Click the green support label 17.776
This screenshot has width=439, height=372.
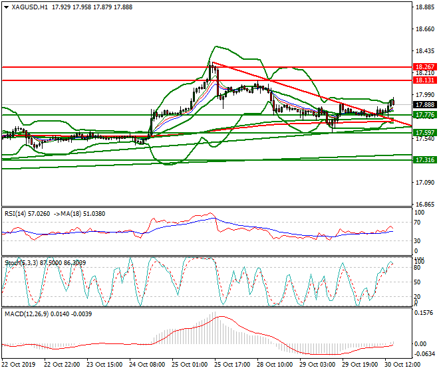click(x=425, y=115)
